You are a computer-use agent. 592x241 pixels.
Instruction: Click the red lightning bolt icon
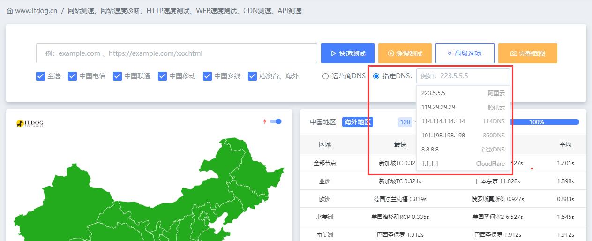click(x=264, y=121)
